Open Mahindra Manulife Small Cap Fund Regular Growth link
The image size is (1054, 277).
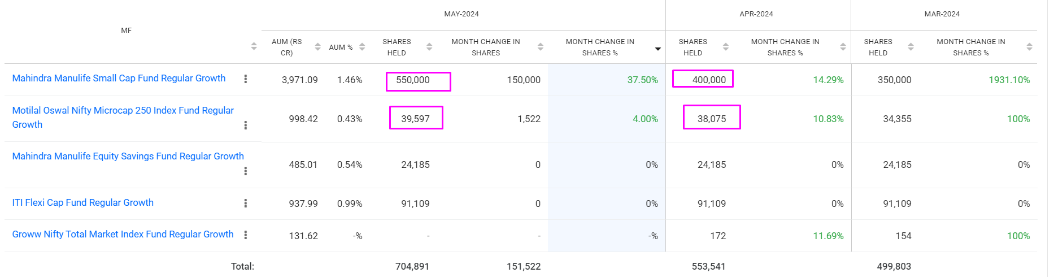(119, 78)
